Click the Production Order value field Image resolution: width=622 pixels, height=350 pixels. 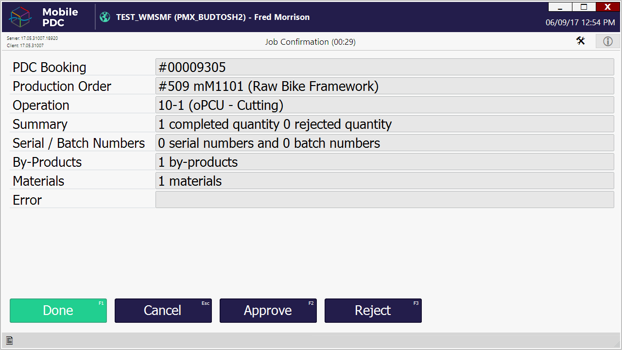point(384,86)
